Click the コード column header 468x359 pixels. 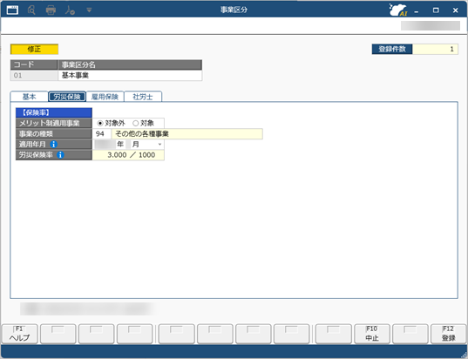tap(34, 64)
